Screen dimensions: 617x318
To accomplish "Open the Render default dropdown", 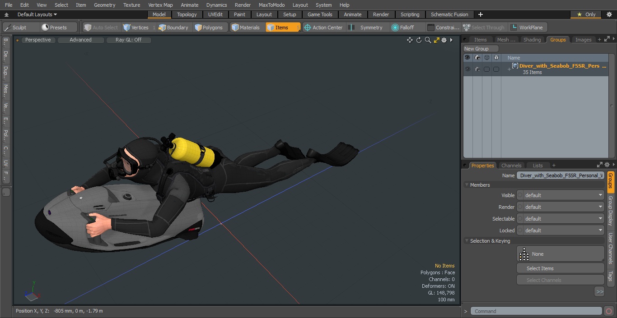I will point(560,207).
